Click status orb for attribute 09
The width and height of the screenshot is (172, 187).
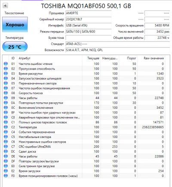point(6,98)
